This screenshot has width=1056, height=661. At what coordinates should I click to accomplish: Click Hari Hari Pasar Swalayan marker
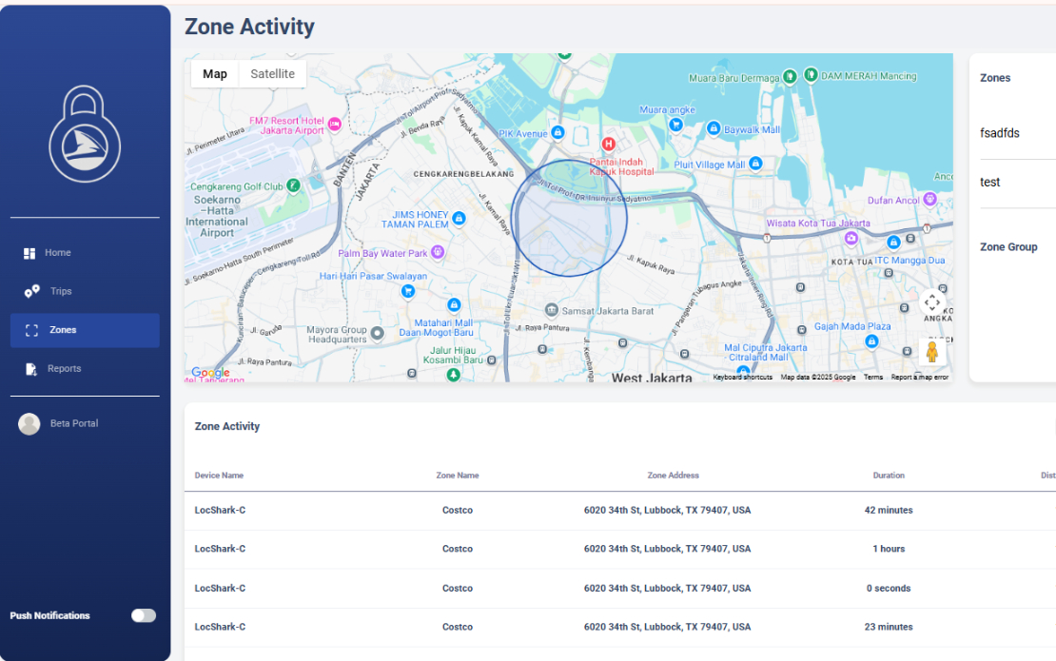(x=407, y=291)
